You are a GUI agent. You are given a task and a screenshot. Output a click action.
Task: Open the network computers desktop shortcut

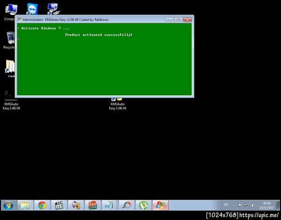click(53, 9)
